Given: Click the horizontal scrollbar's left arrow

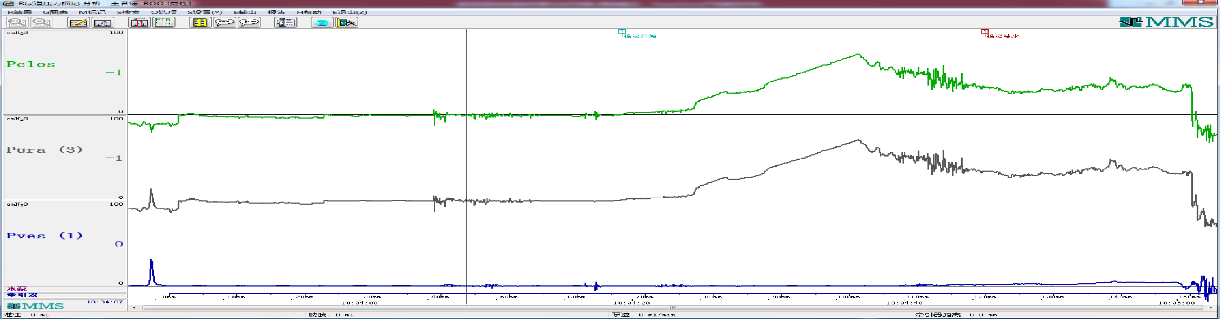Looking at the screenshot, I should (x=134, y=308).
